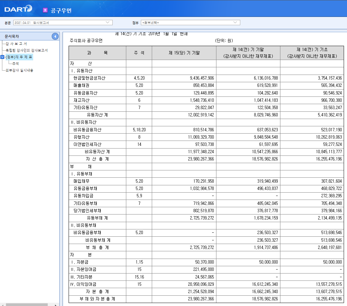Open the 첨부 attachment dropdown

(190, 23)
